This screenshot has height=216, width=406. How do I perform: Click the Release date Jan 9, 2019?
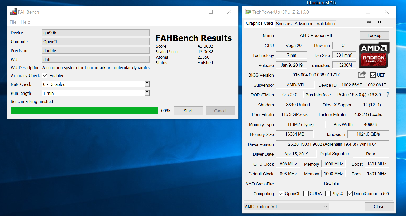292,65
